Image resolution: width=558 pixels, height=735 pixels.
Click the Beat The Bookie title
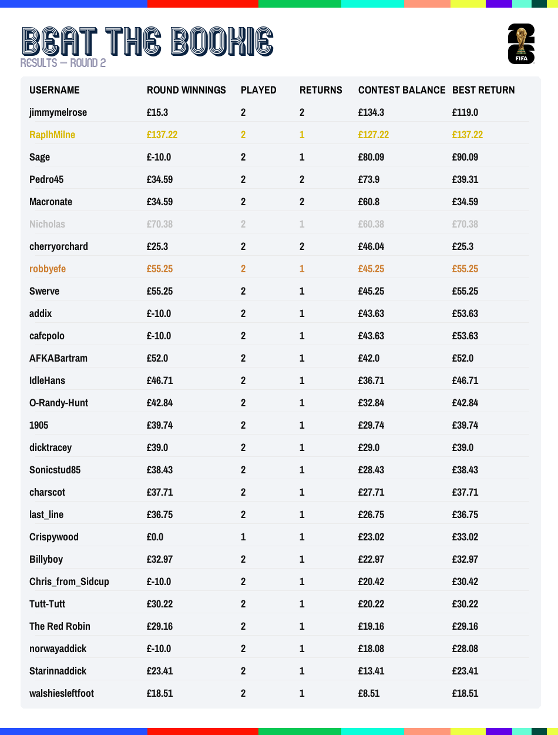147,41
